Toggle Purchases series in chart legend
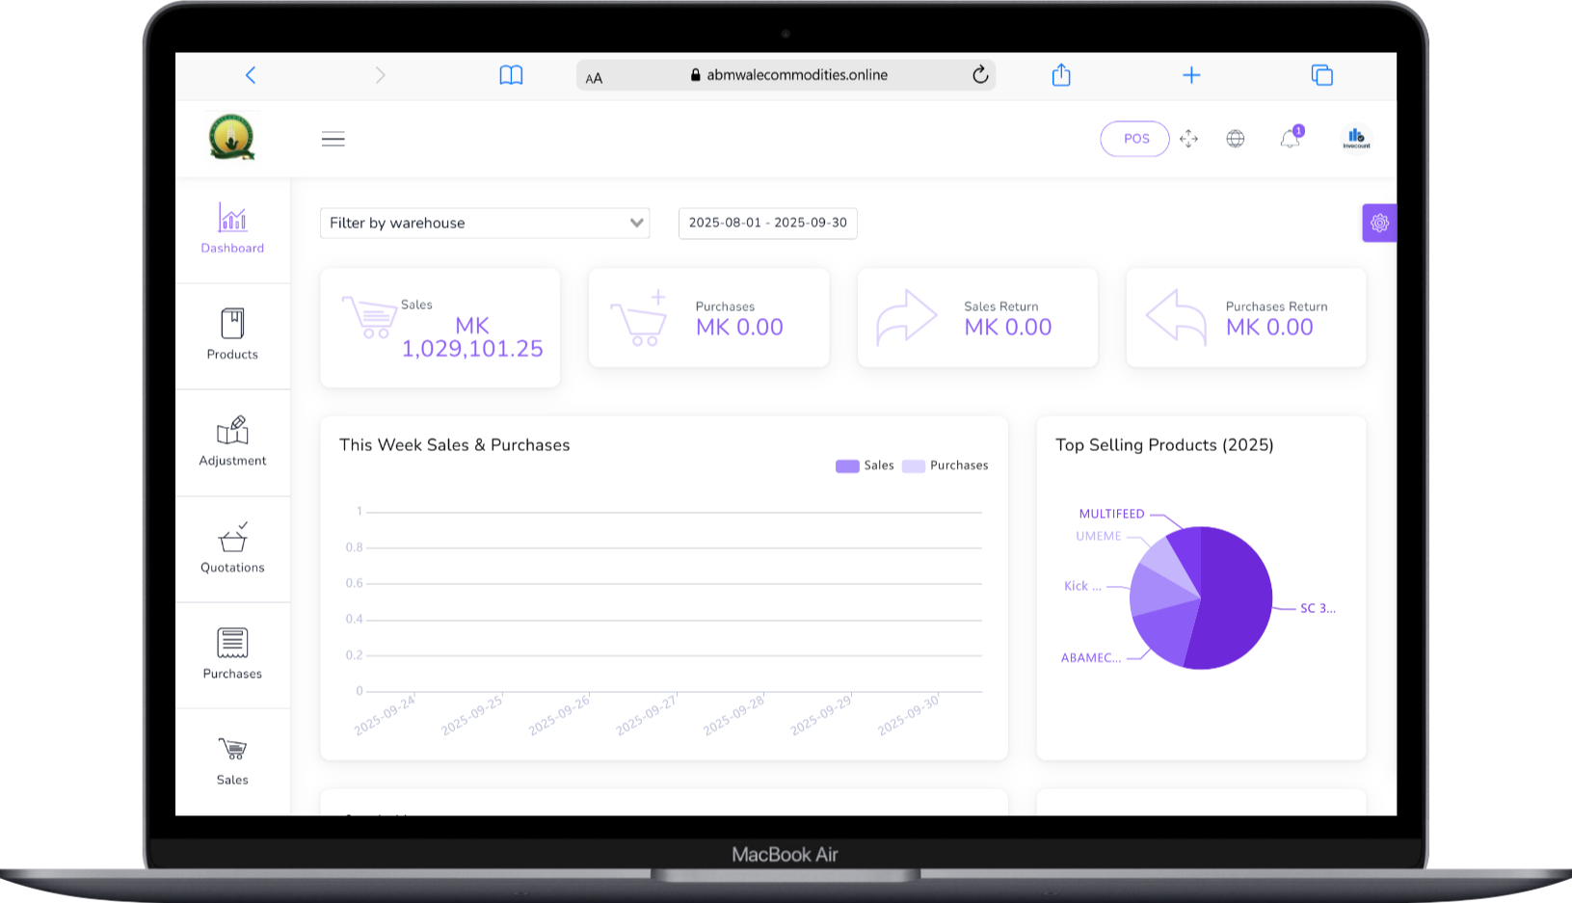 click(x=946, y=465)
